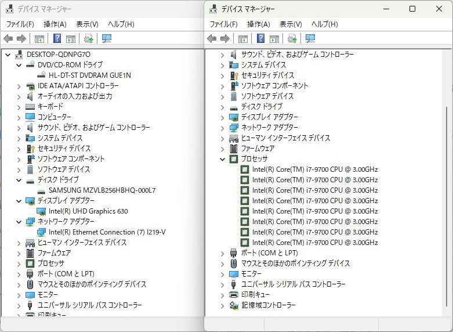453x332 pixels.
Task: Click vertical scrollbar of right Device Manager
Action: (447, 207)
